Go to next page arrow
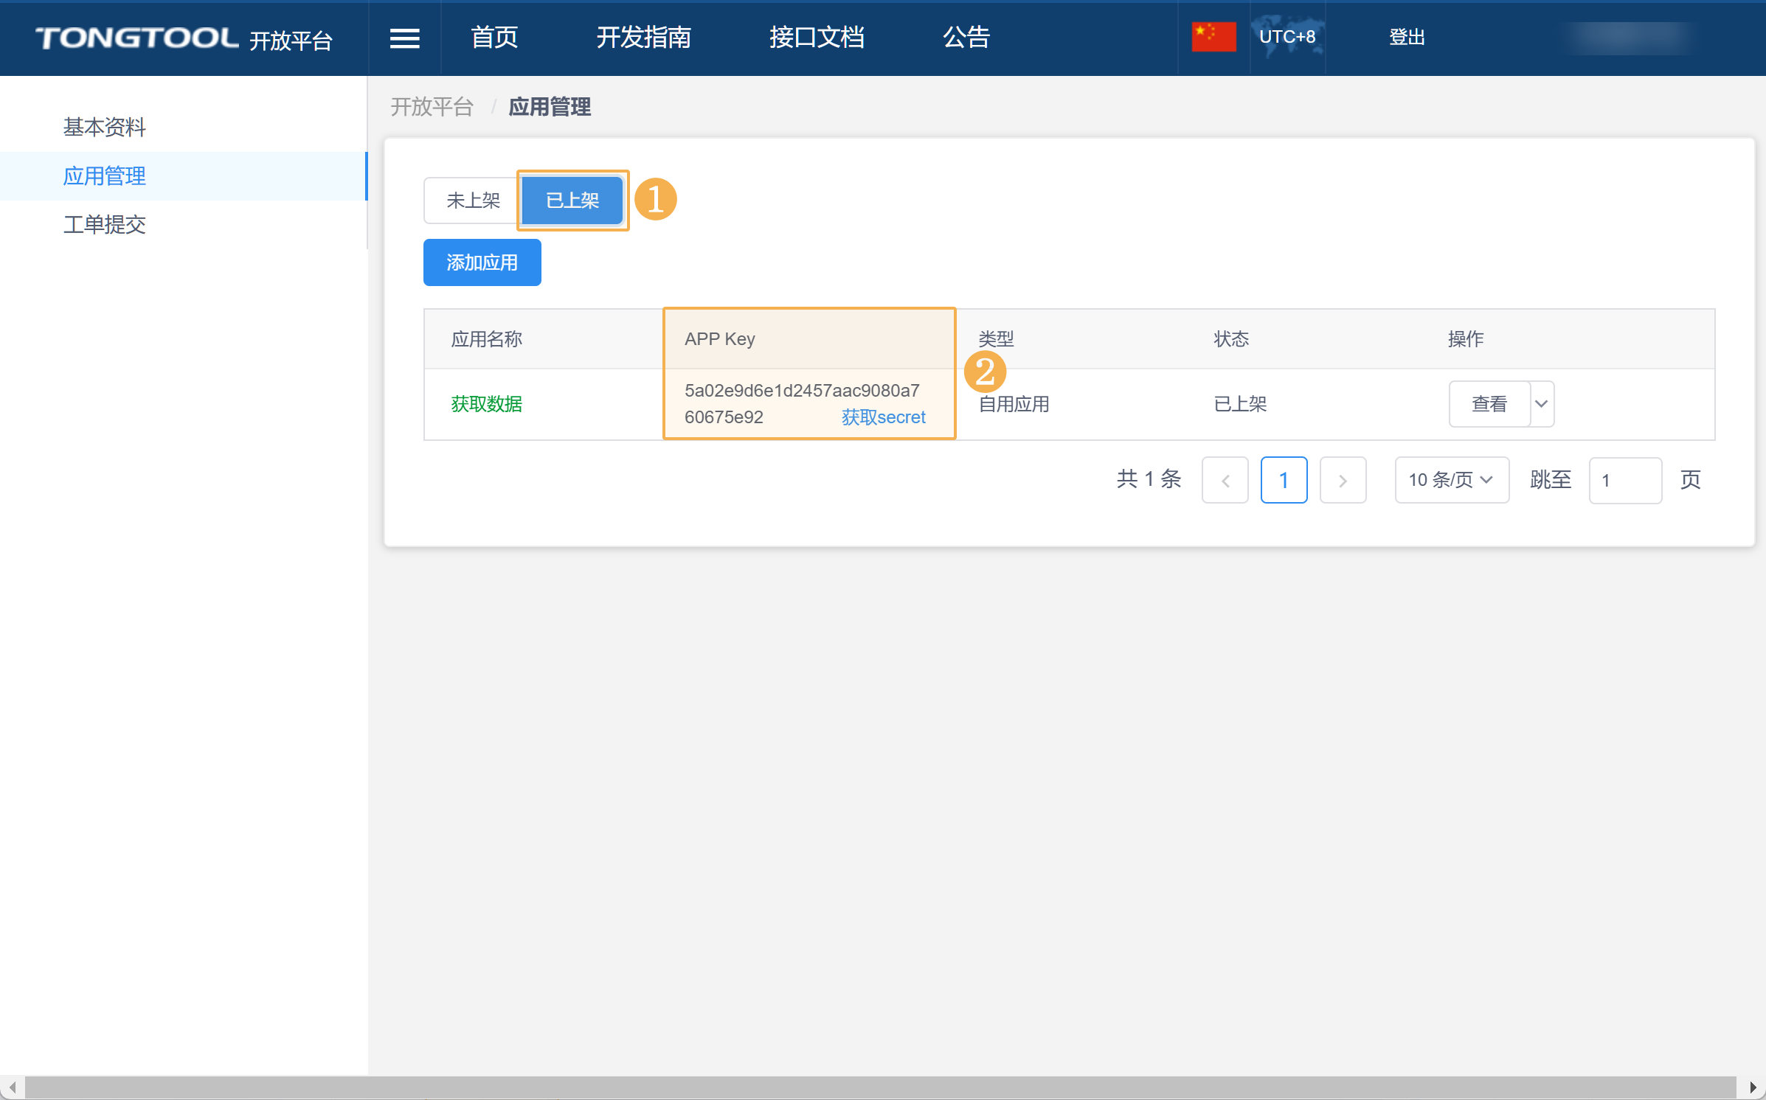This screenshot has width=1766, height=1100. [1343, 481]
